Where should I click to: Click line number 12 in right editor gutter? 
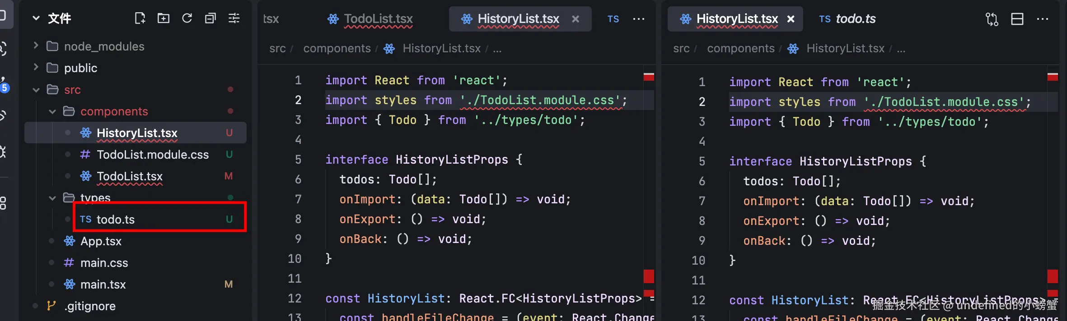[x=698, y=300]
